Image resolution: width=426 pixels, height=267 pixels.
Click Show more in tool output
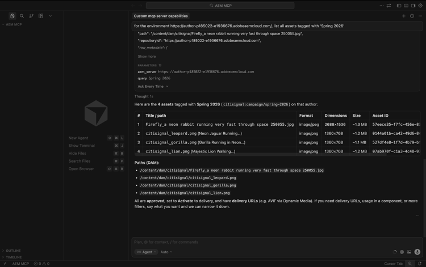pos(147,57)
